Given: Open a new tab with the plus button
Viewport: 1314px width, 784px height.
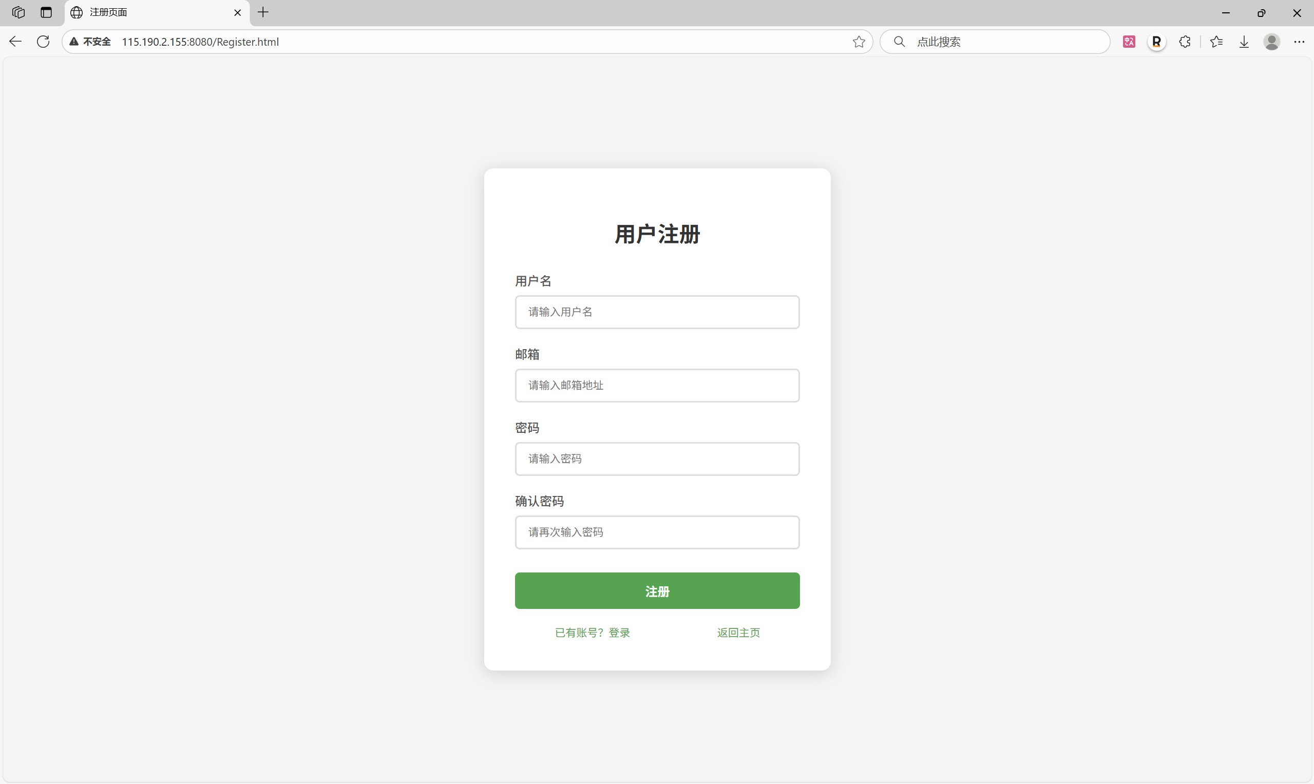Looking at the screenshot, I should (x=263, y=12).
